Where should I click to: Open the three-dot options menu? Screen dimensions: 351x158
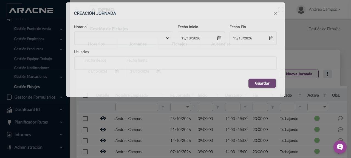coord(327,74)
